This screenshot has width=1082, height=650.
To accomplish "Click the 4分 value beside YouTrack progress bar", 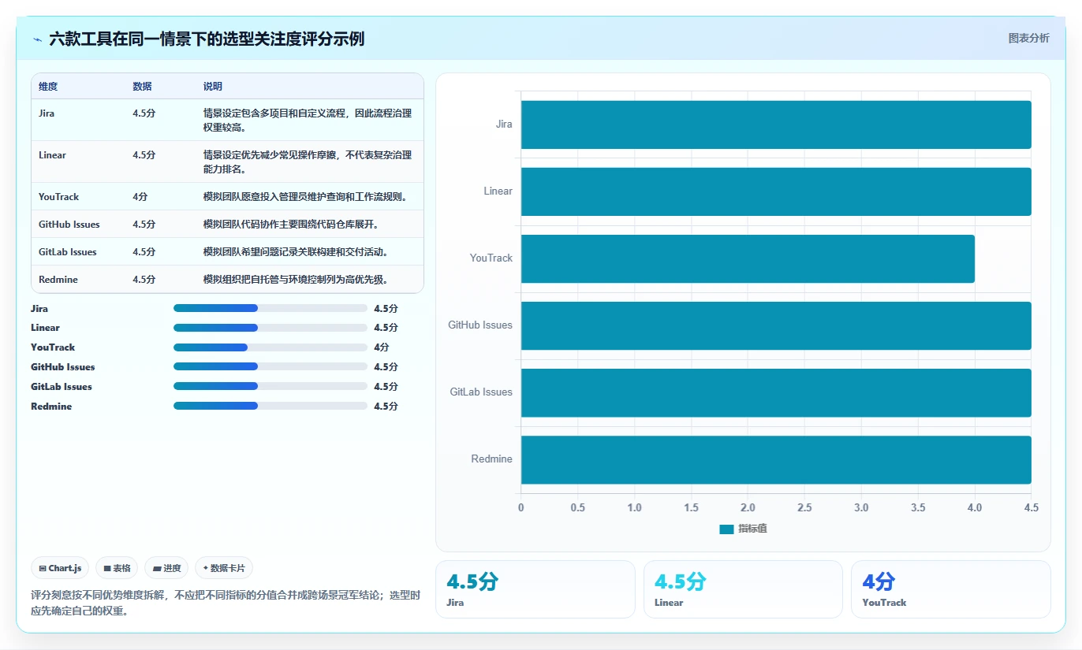I will click(x=382, y=347).
